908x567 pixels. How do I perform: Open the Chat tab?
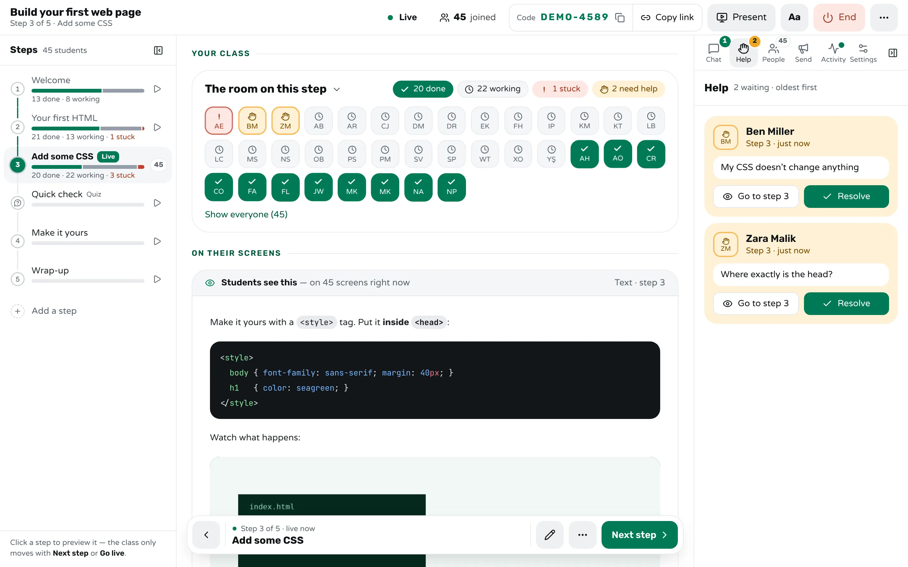click(713, 53)
